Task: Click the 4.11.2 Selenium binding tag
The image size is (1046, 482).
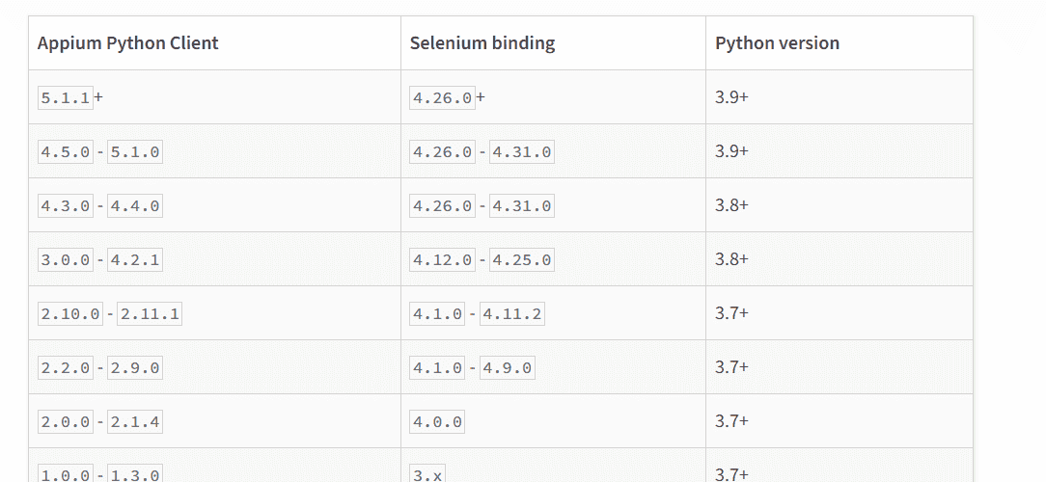Action: [511, 313]
